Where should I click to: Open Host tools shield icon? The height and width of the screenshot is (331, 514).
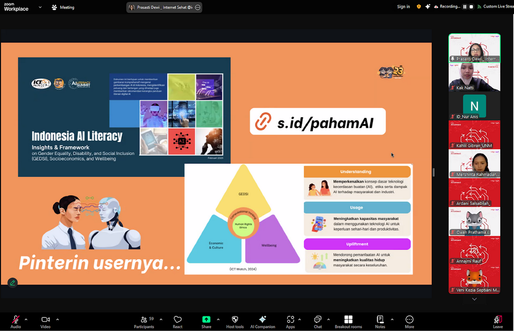235,319
